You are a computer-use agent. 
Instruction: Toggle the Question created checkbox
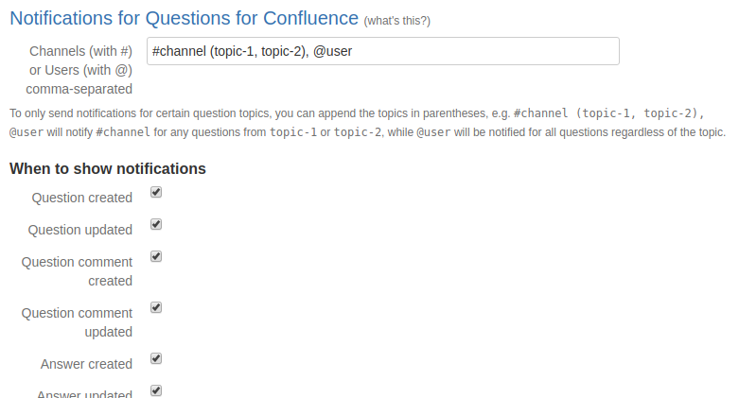click(156, 192)
